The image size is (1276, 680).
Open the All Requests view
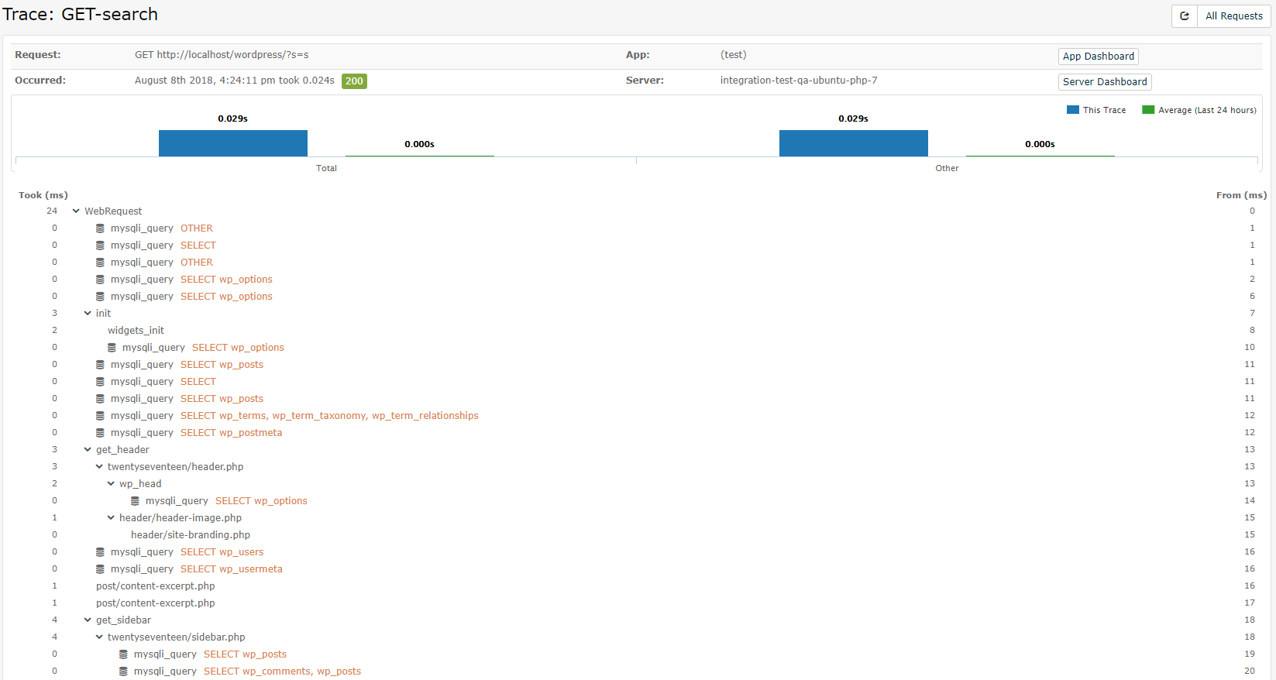click(1233, 16)
